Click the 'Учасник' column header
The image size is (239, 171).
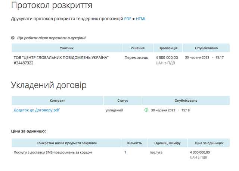pos(67,48)
